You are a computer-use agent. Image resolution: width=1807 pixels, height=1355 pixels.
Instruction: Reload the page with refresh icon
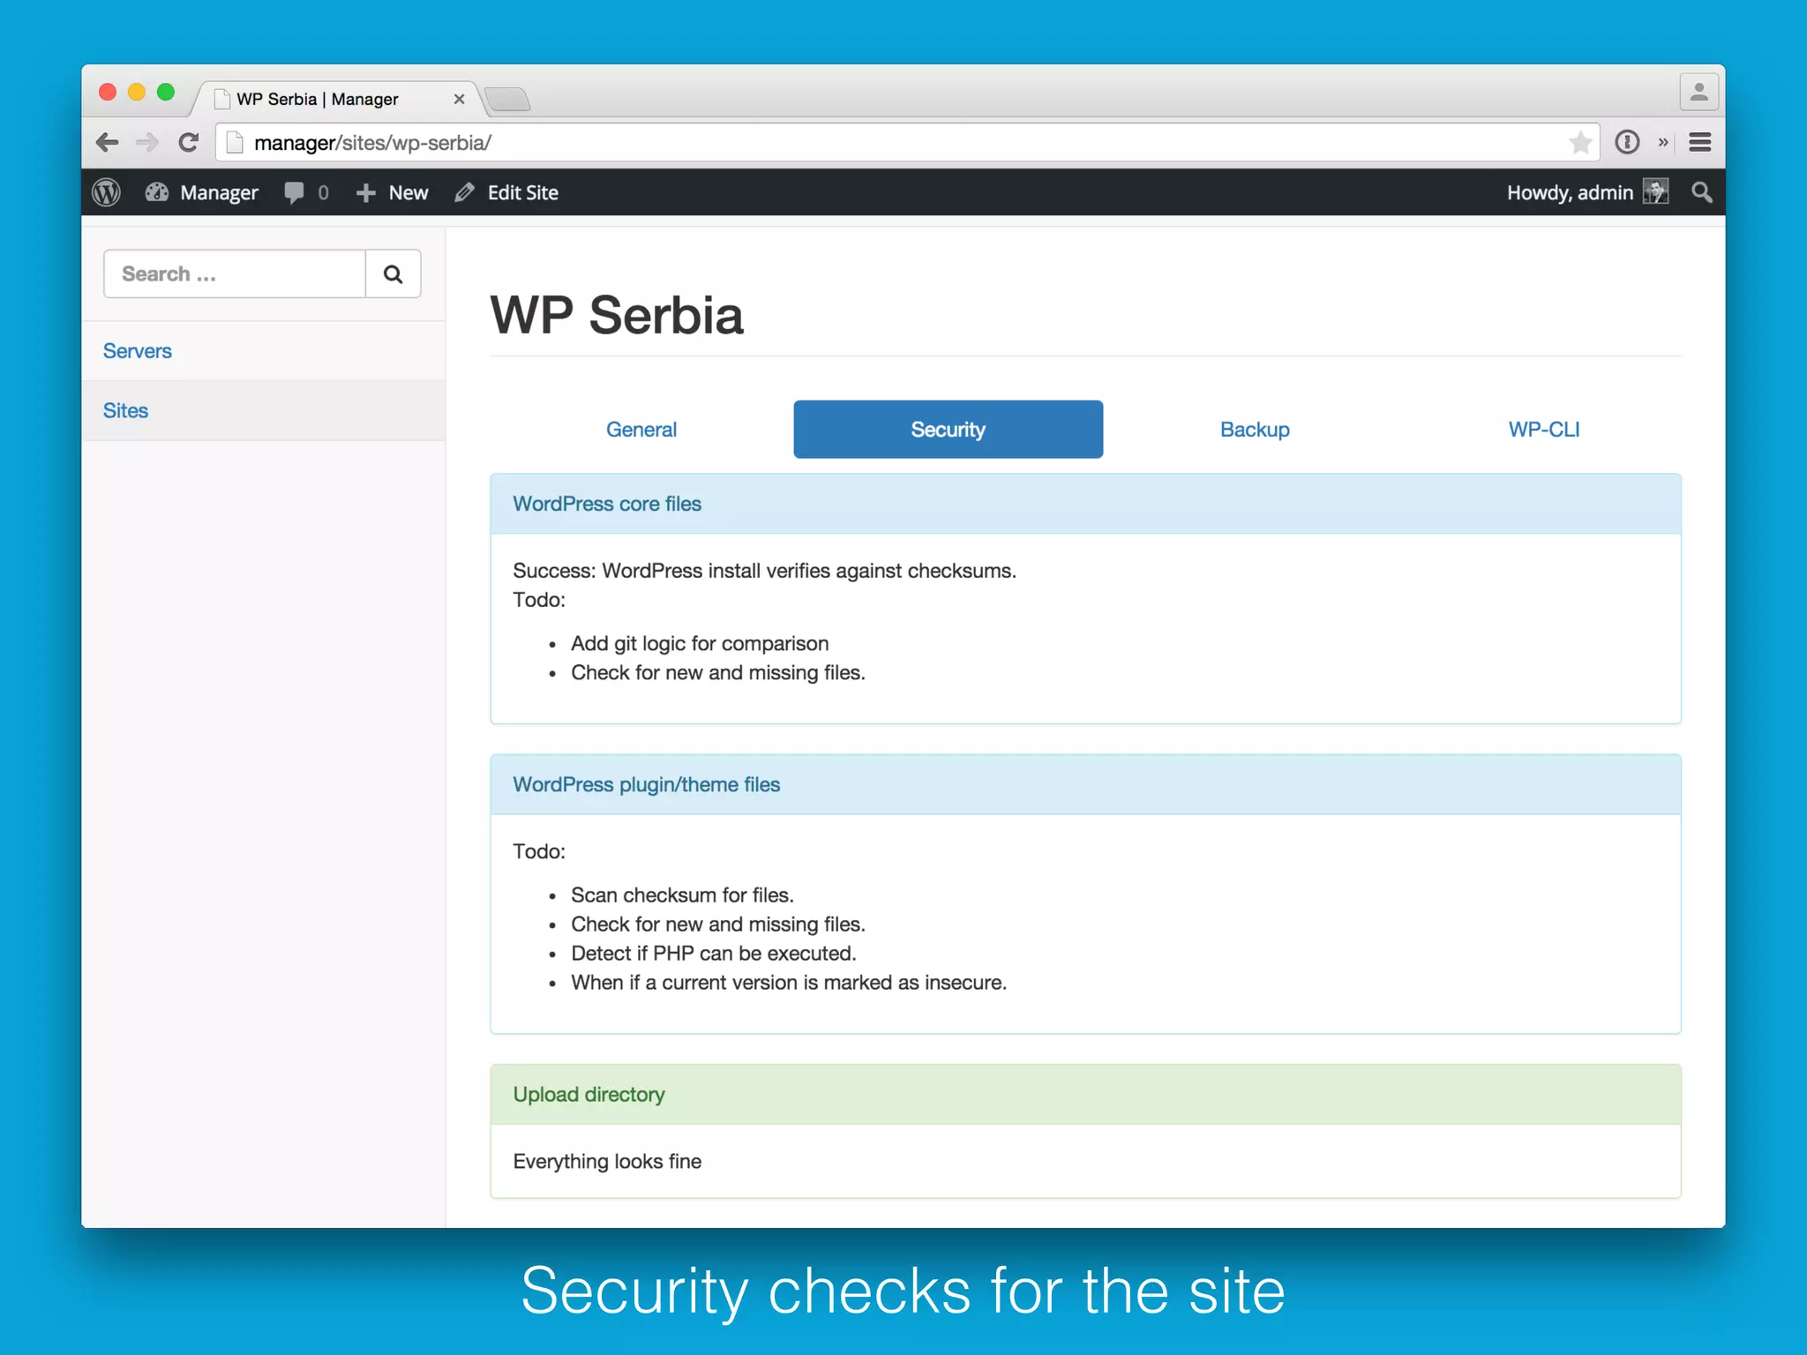click(x=188, y=142)
